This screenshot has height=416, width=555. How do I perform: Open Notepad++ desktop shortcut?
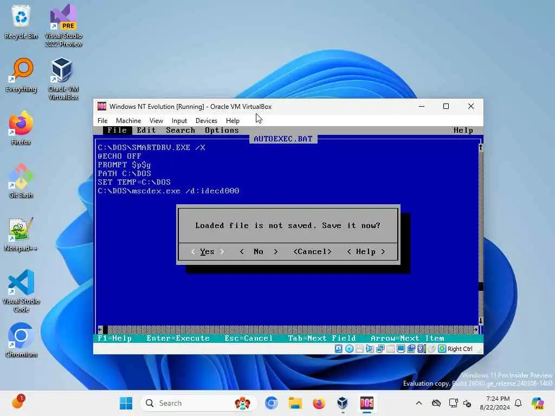[21, 234]
